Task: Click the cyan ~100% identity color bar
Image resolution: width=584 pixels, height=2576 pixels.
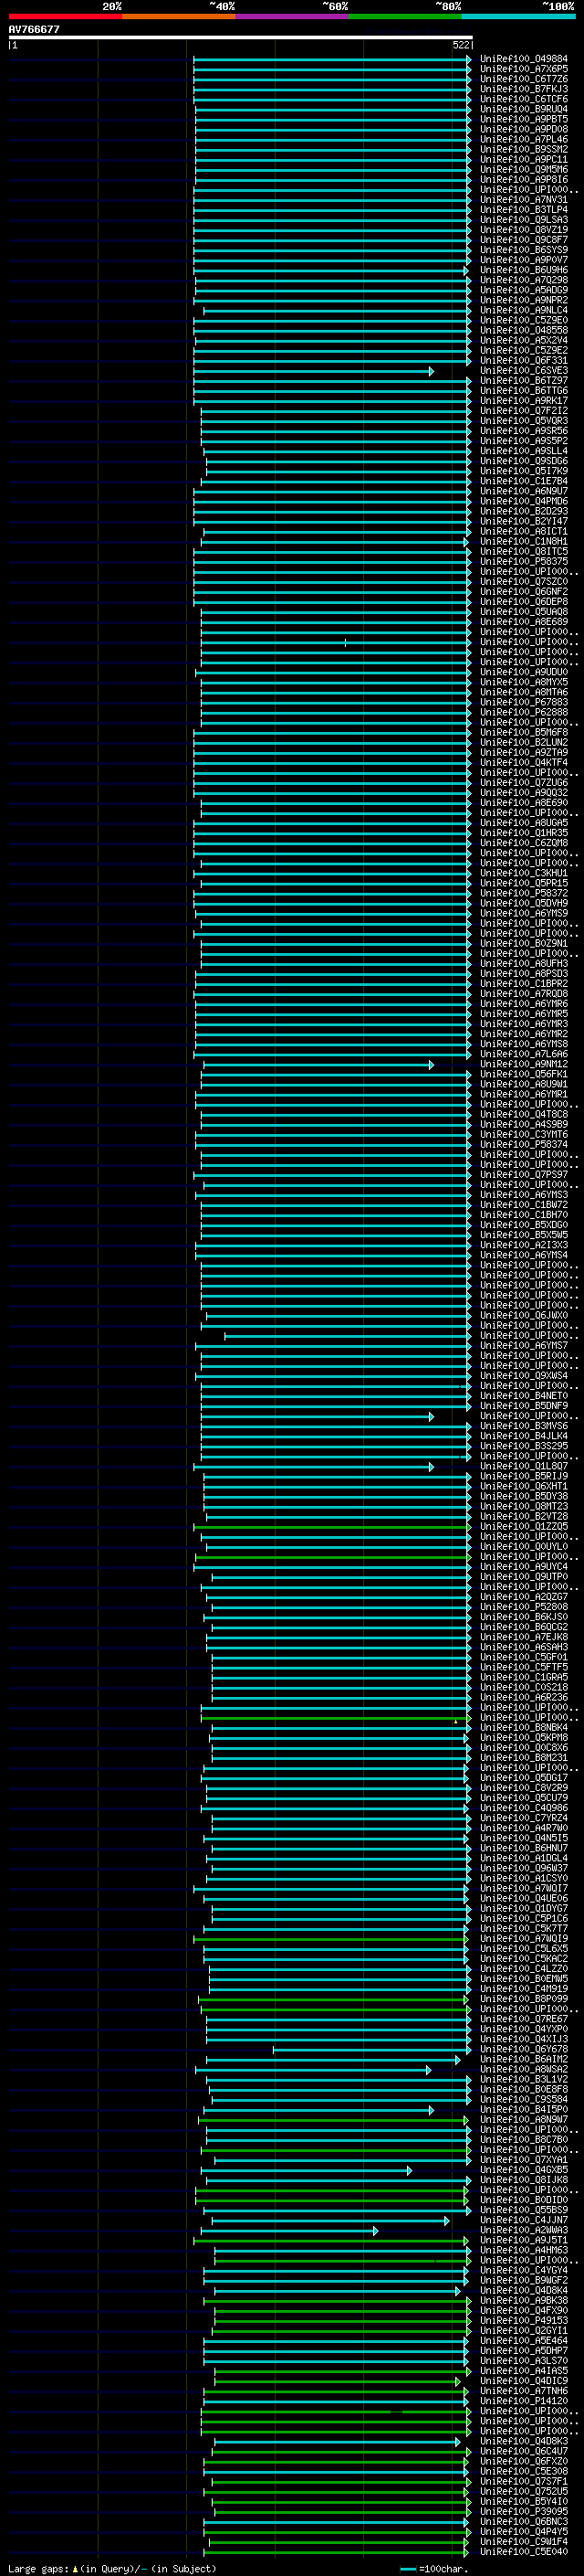Action: tap(518, 16)
